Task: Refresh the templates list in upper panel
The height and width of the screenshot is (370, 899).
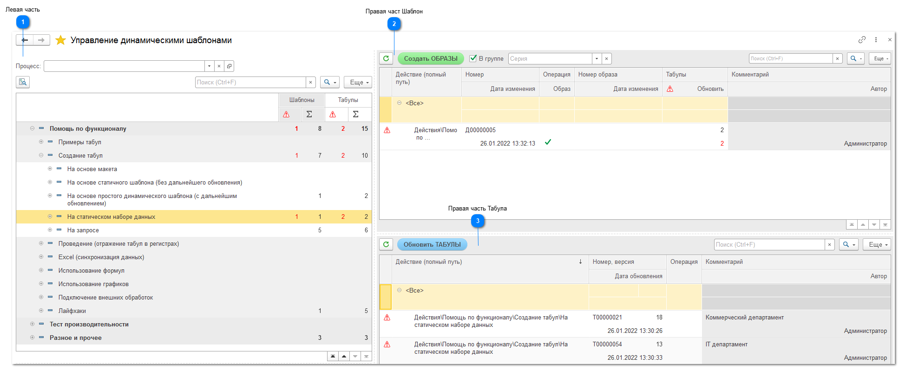Action: point(386,58)
